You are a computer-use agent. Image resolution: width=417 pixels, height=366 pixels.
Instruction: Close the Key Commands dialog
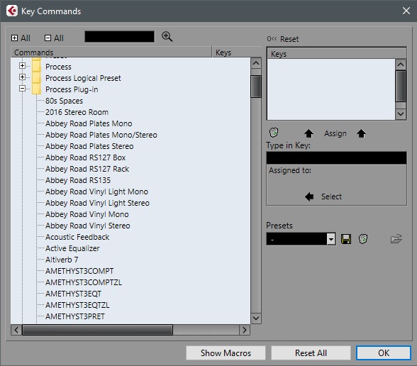[x=406, y=11]
